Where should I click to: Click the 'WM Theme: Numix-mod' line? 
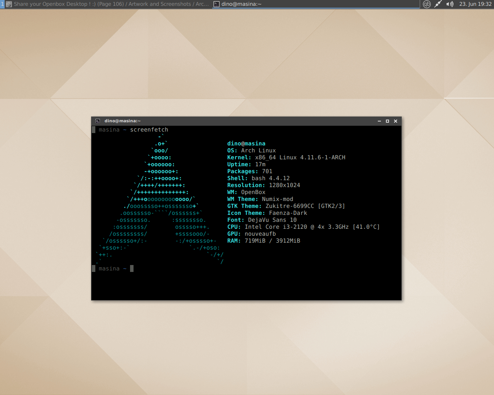tap(260, 199)
